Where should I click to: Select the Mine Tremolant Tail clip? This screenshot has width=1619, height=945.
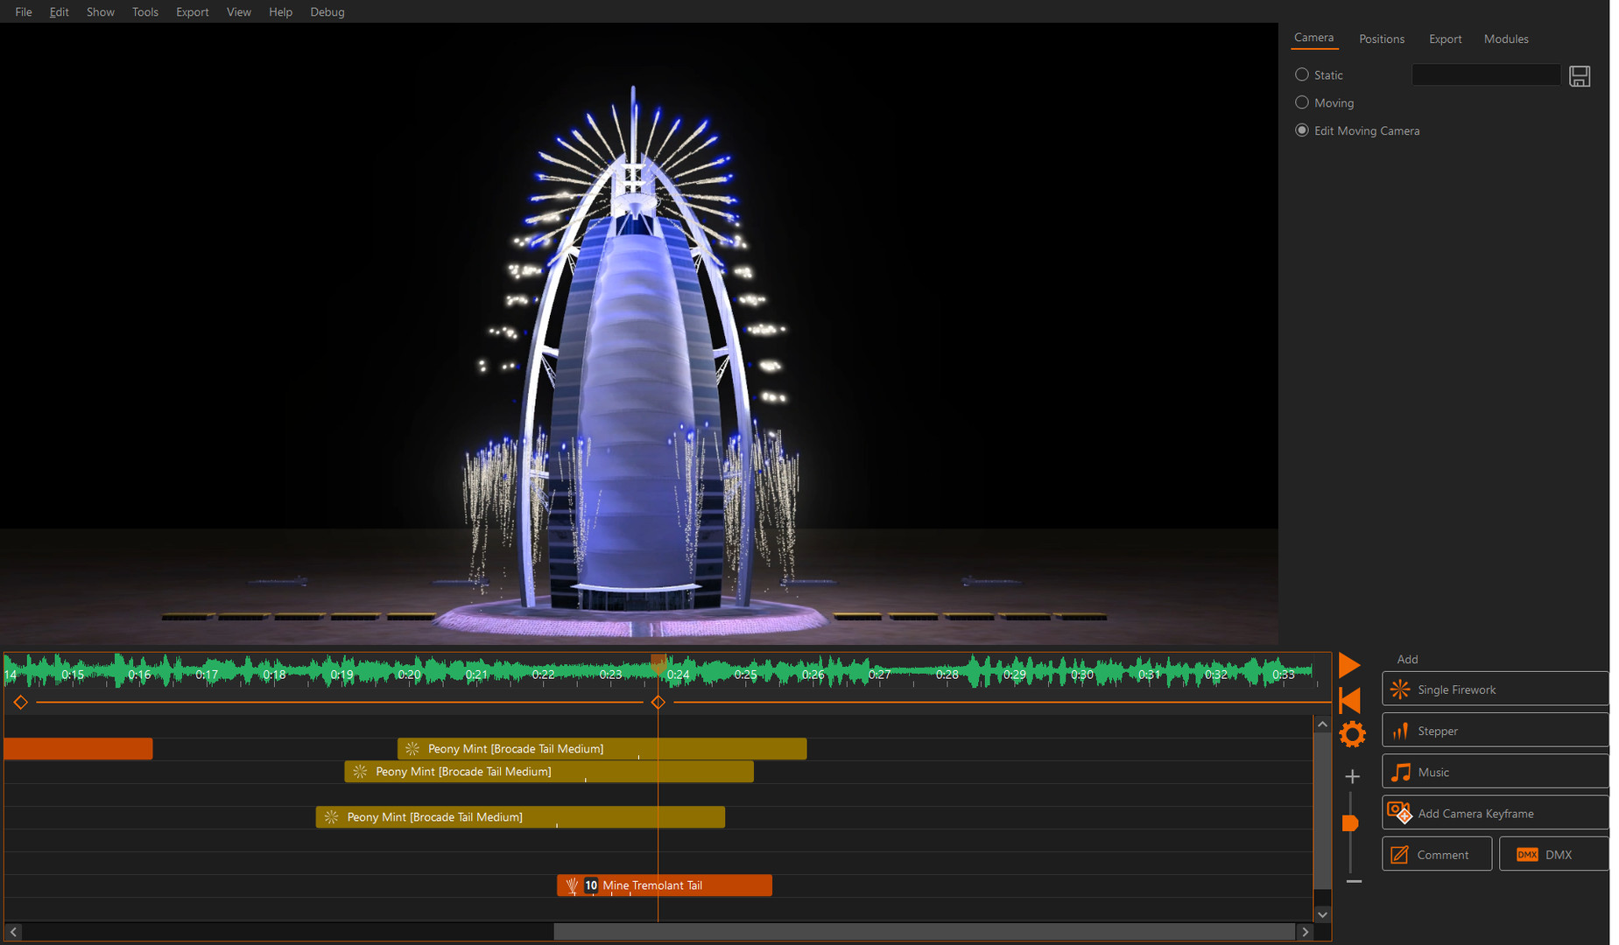pyautogui.click(x=664, y=885)
